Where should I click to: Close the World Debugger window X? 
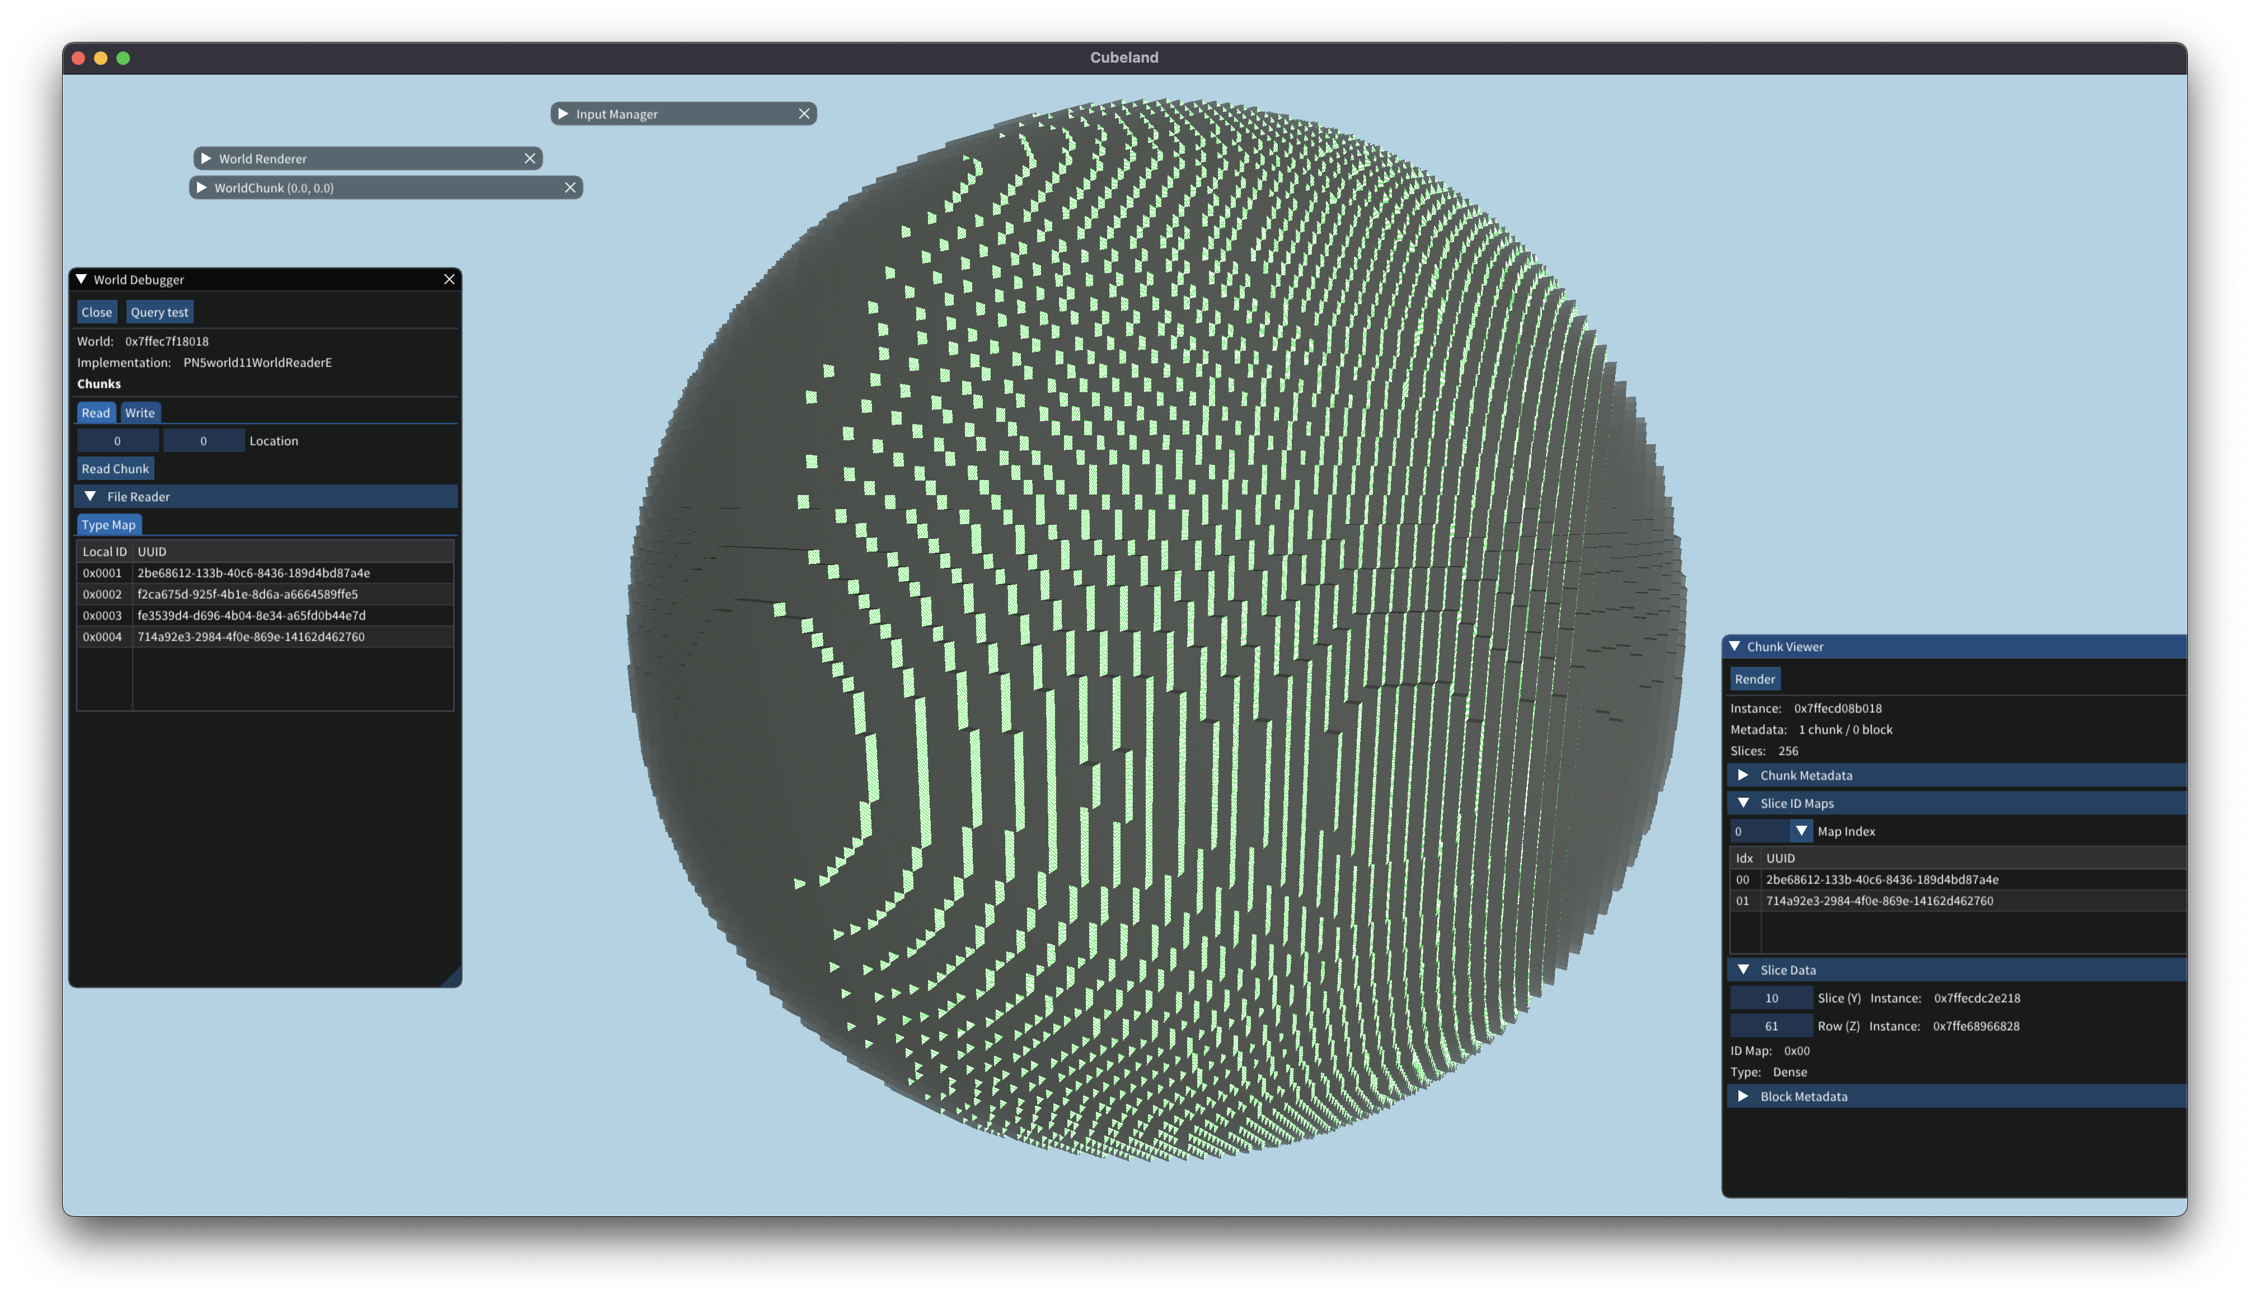pos(449,279)
